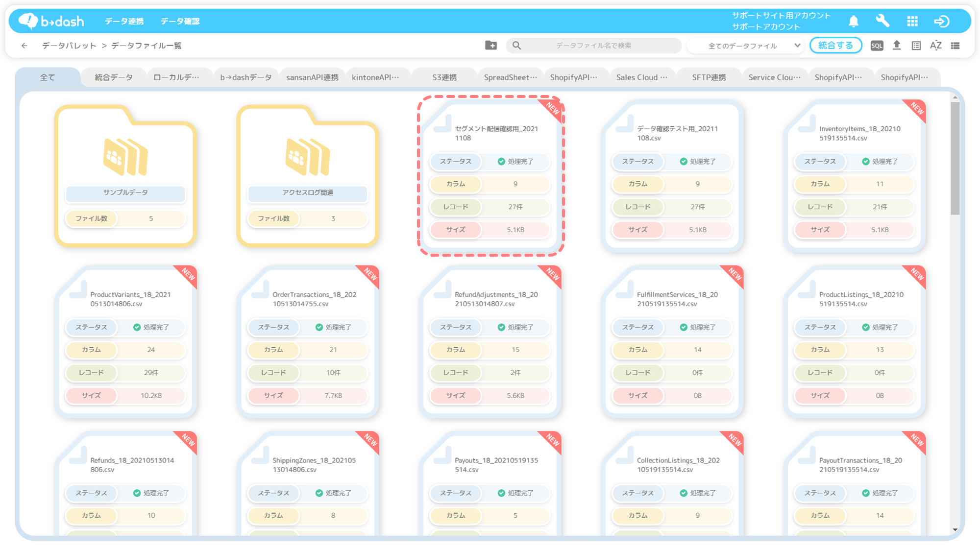The image size is (980, 551).
Task: Open the アクセスログ関連 folder
Action: pyautogui.click(x=308, y=176)
